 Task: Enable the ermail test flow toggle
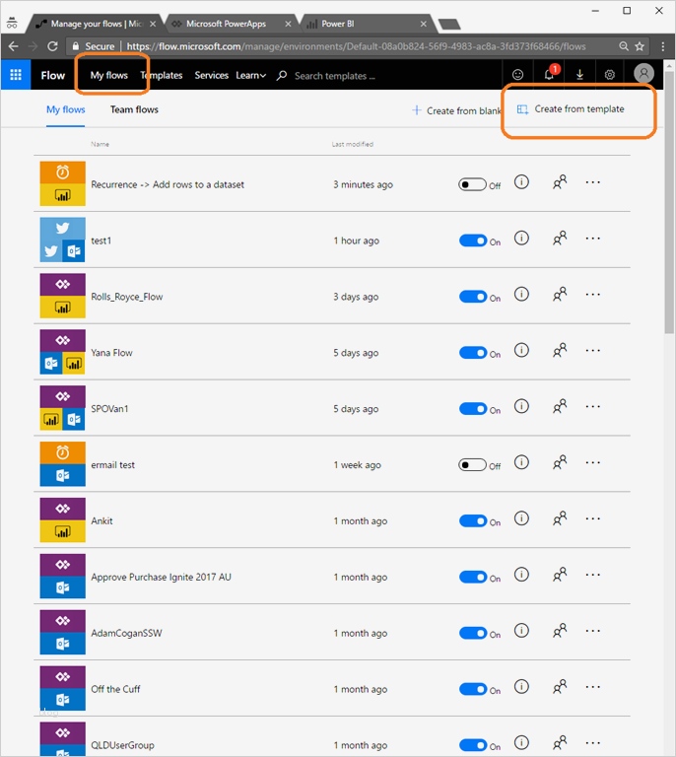(472, 465)
